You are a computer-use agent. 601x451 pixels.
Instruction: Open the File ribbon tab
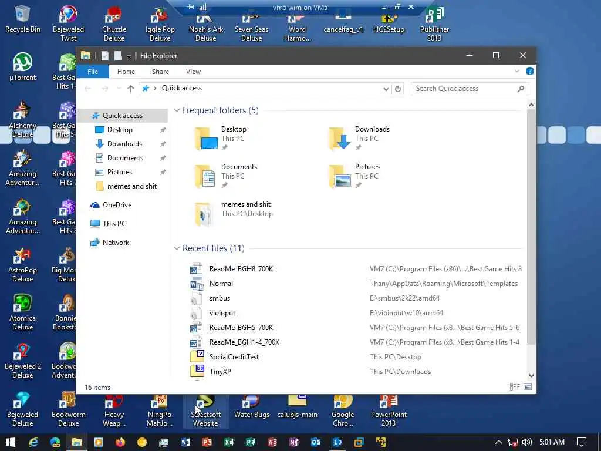(x=92, y=72)
